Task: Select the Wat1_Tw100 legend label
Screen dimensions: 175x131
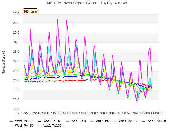Action: 52,126
